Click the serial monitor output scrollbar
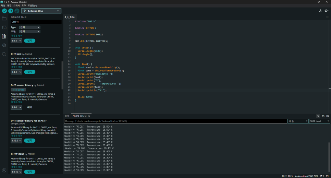Image resolution: width=331 pixels, height=178 pixels. click(x=329, y=157)
